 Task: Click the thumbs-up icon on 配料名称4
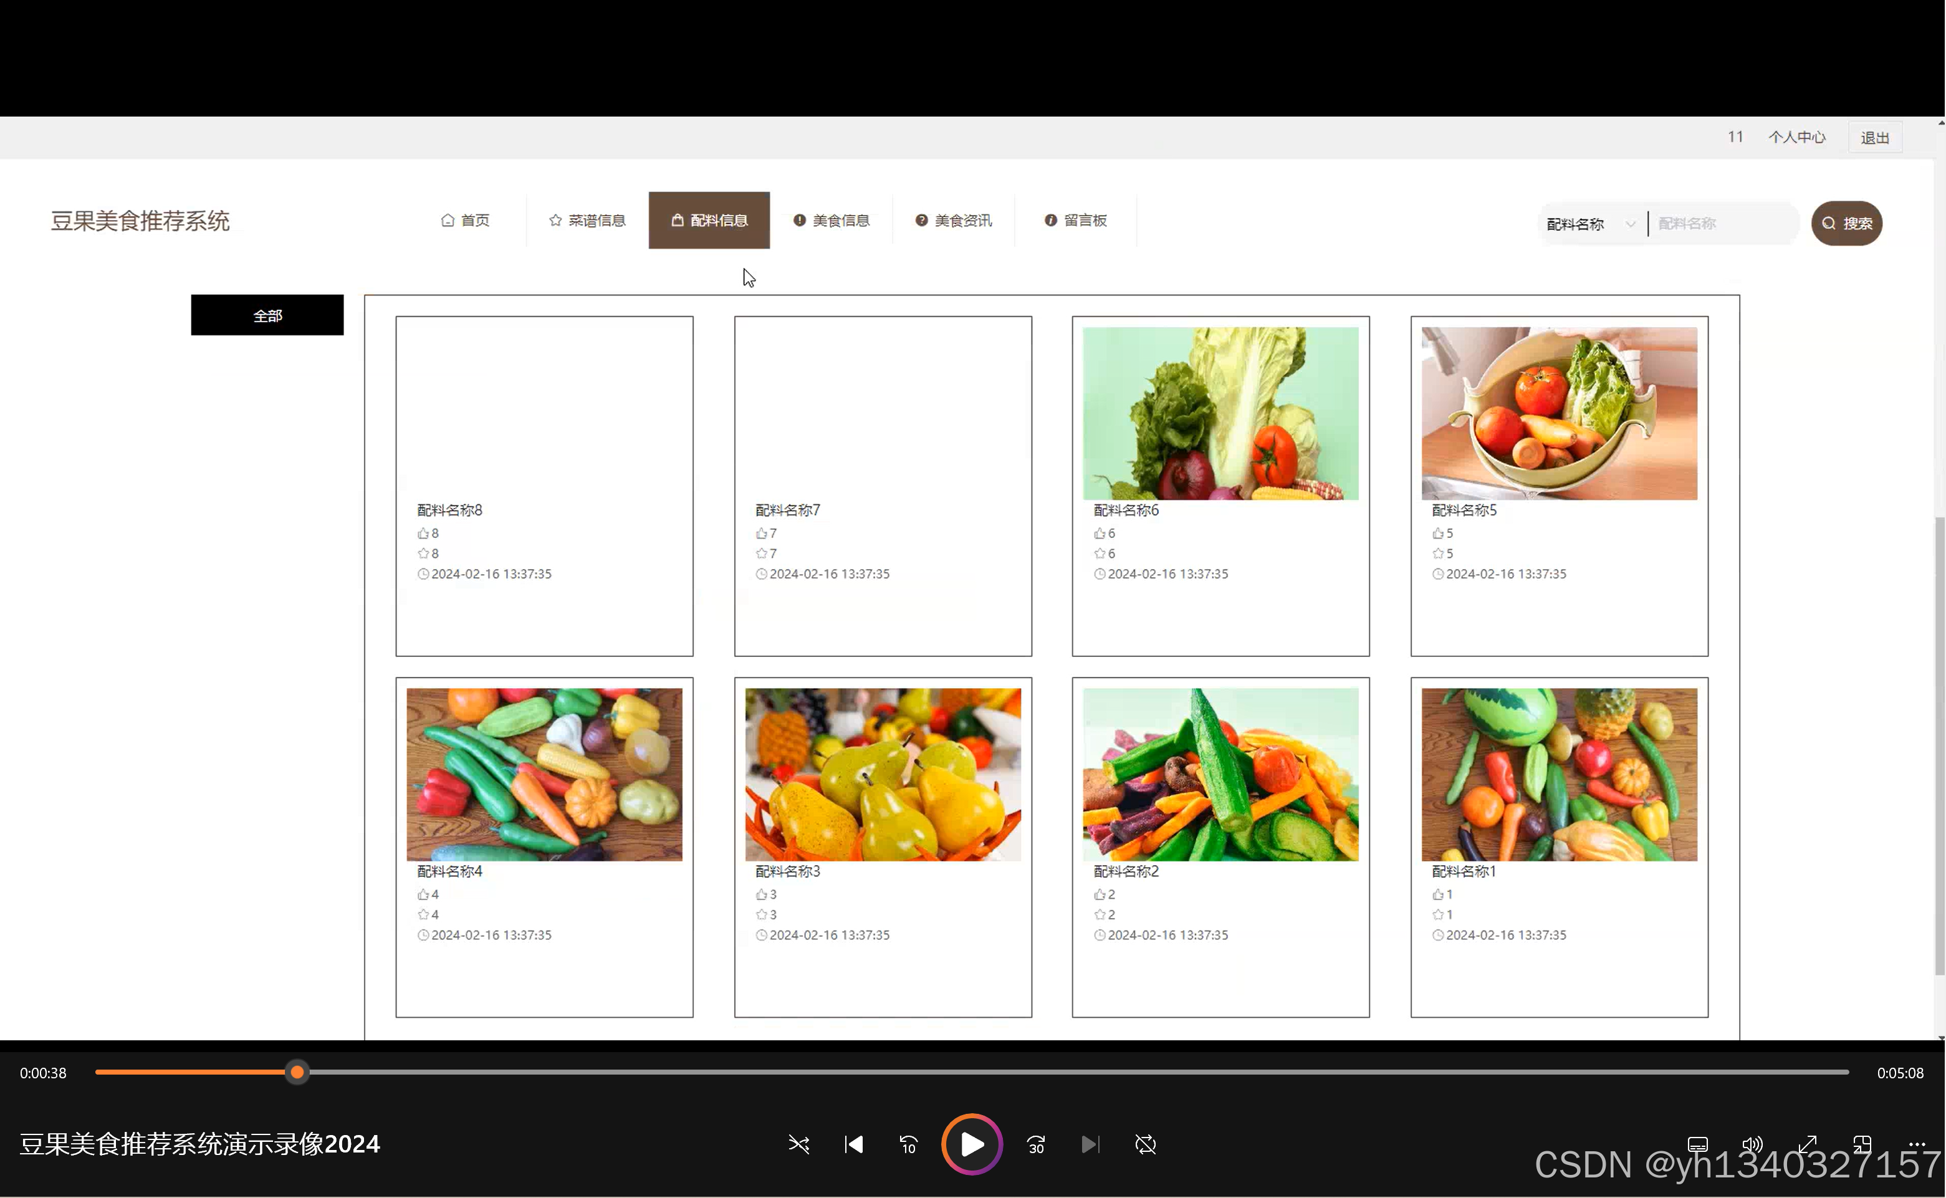click(423, 894)
